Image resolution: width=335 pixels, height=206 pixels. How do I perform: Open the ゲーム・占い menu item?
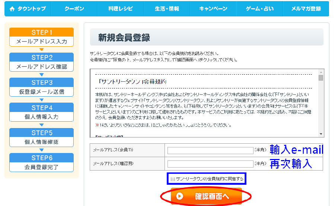(x=259, y=9)
